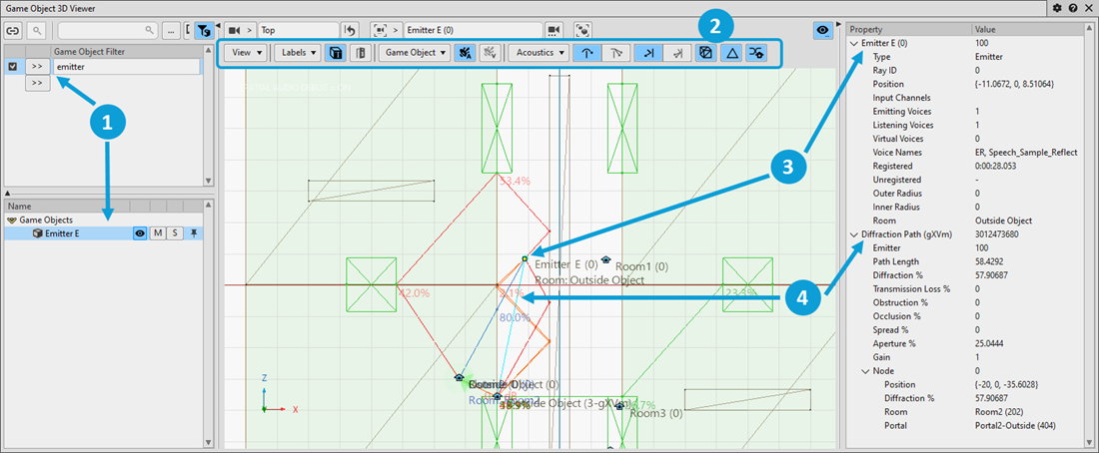Uncheck the emitter filter row checkbox
The width and height of the screenshot is (1099, 453).
pyautogui.click(x=12, y=67)
